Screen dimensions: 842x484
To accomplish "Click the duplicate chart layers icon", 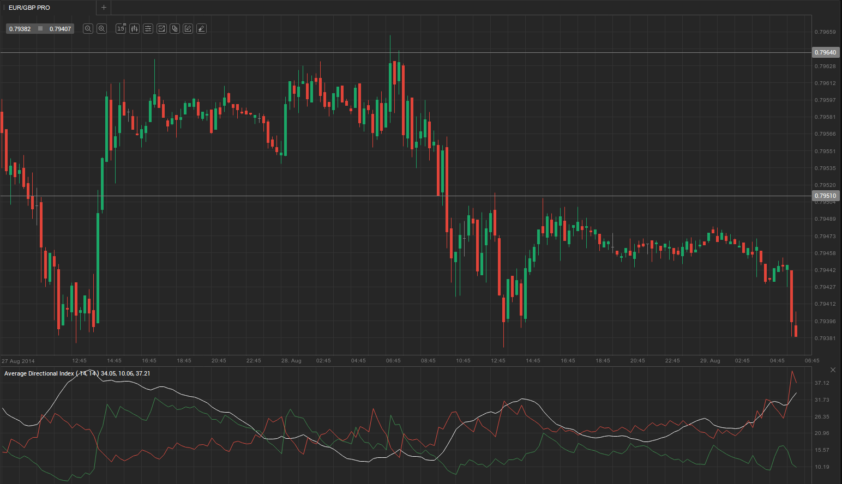I will [175, 28].
